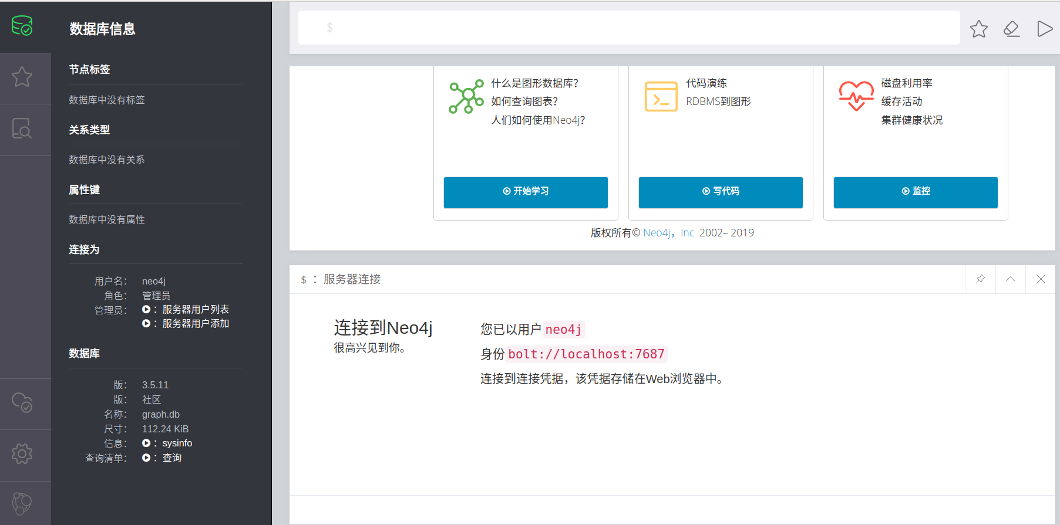Pin the server connection frame
Image resolution: width=1060 pixels, height=525 pixels.
tap(980, 279)
